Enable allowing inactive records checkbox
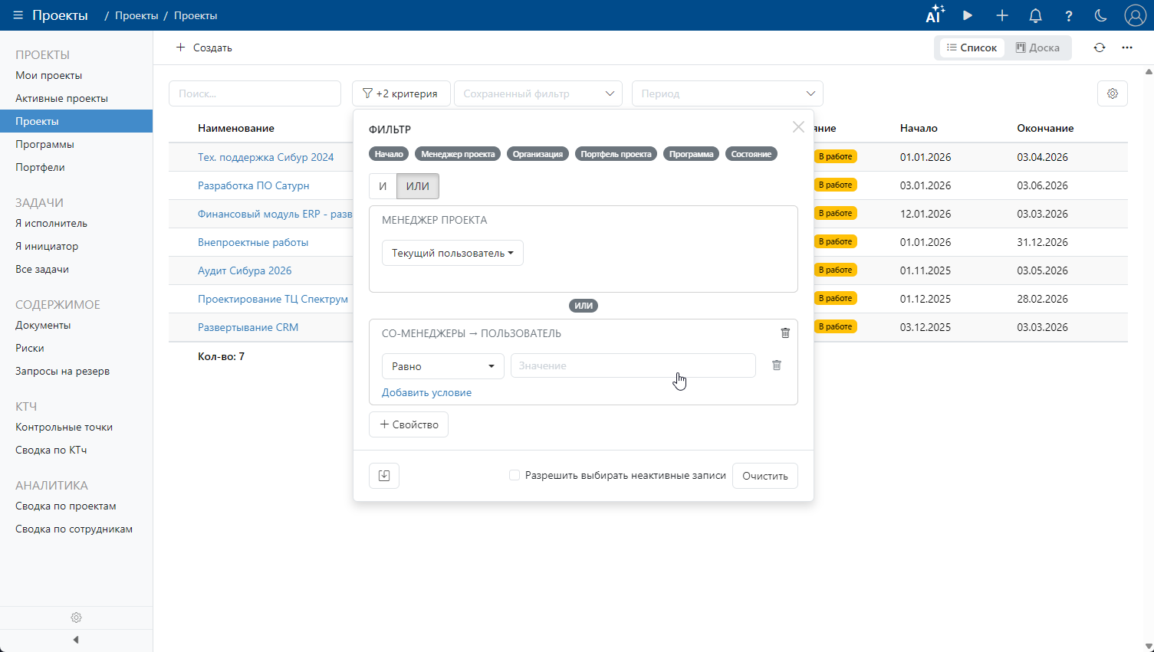This screenshot has width=1154, height=652. tap(515, 476)
